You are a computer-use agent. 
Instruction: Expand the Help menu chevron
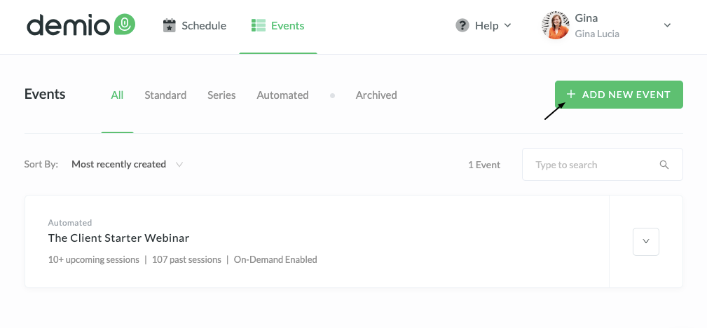tap(508, 25)
